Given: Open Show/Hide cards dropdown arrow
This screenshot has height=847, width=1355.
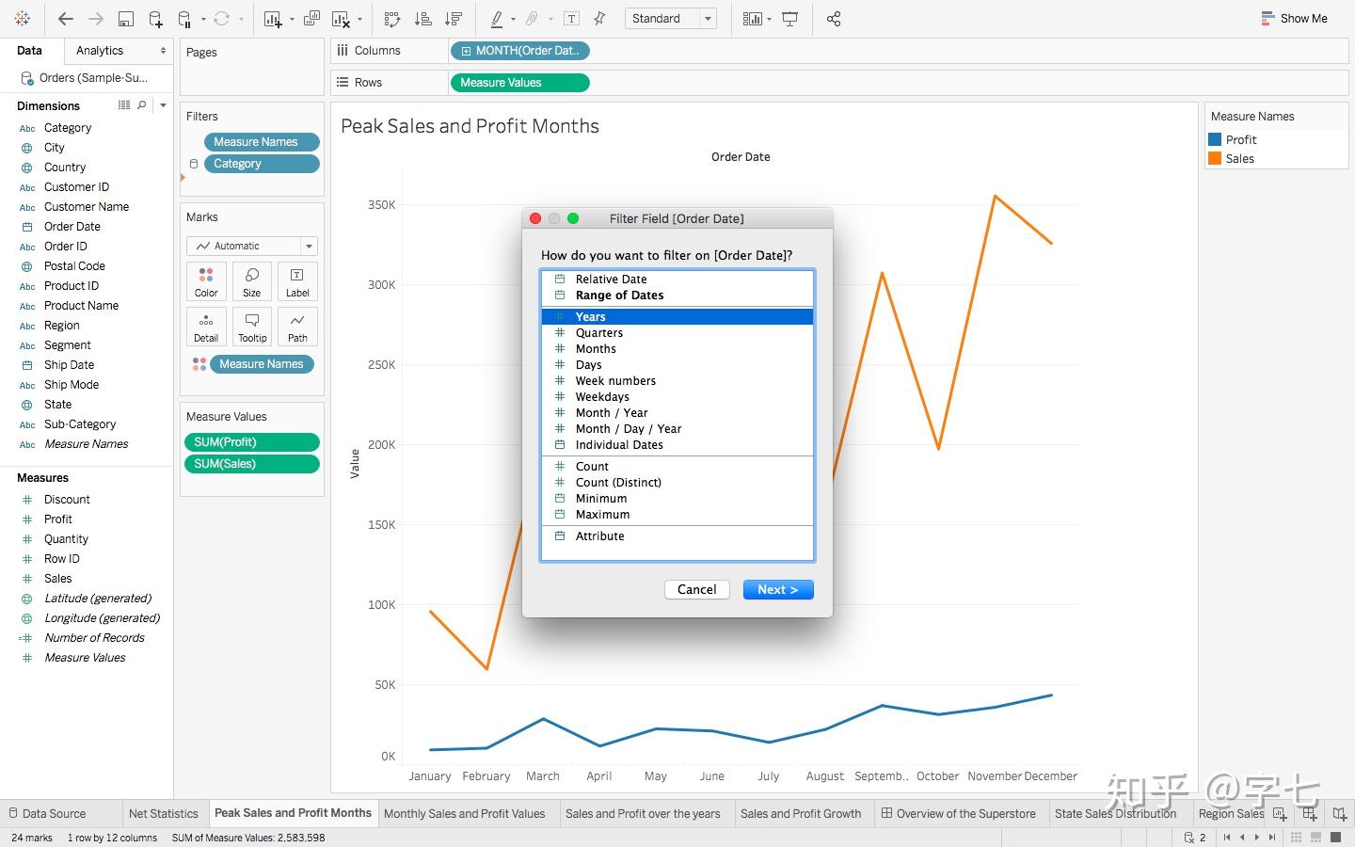Looking at the screenshot, I should point(770,19).
